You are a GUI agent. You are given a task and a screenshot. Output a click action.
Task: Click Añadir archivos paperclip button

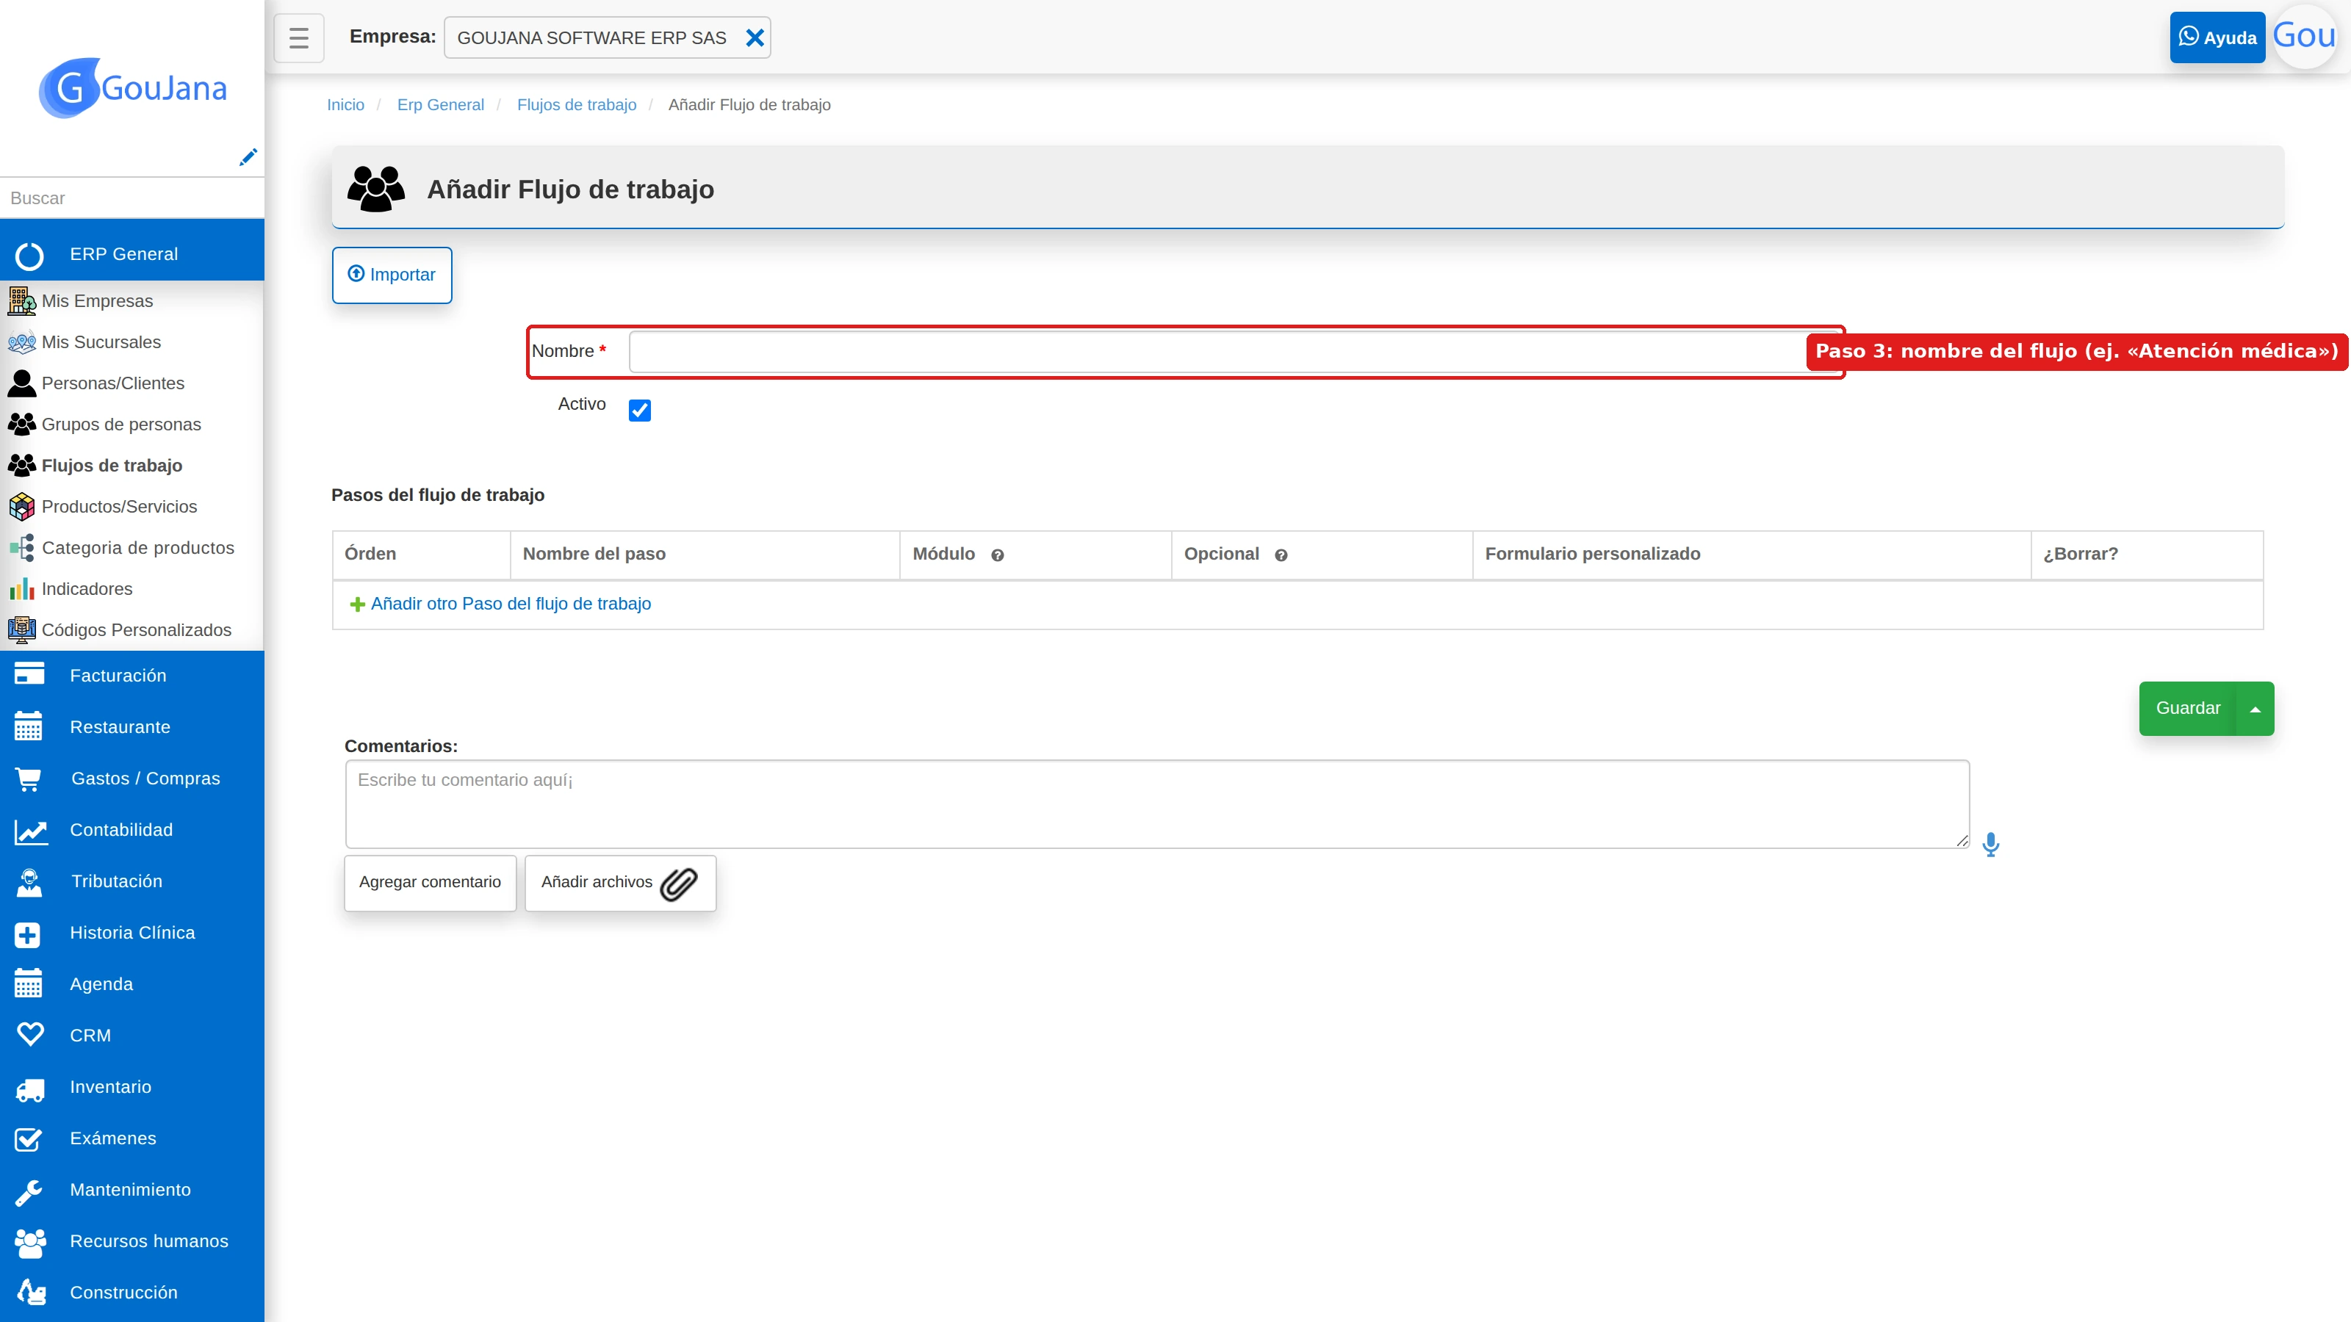(x=619, y=882)
